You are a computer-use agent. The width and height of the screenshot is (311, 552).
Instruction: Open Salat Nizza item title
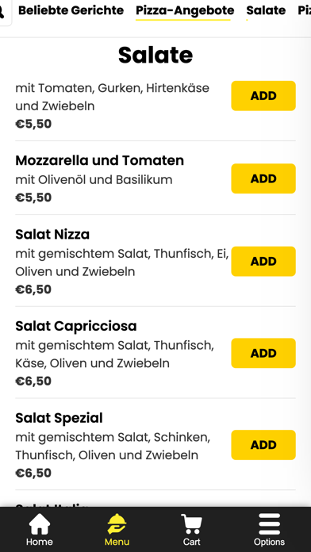coord(52,235)
